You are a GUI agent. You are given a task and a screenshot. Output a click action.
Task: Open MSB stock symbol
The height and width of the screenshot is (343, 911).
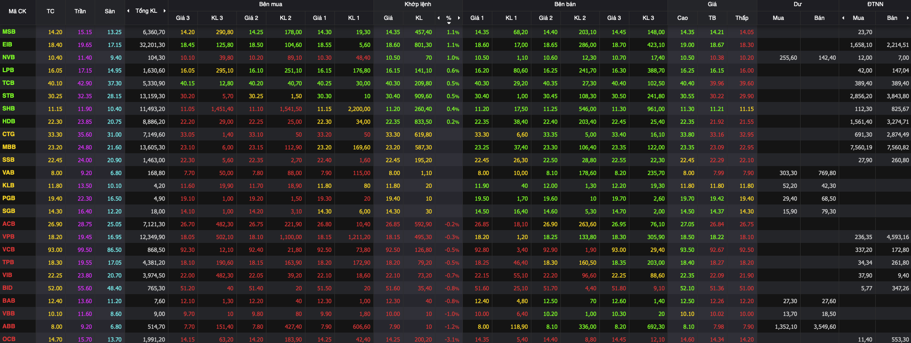(x=9, y=32)
